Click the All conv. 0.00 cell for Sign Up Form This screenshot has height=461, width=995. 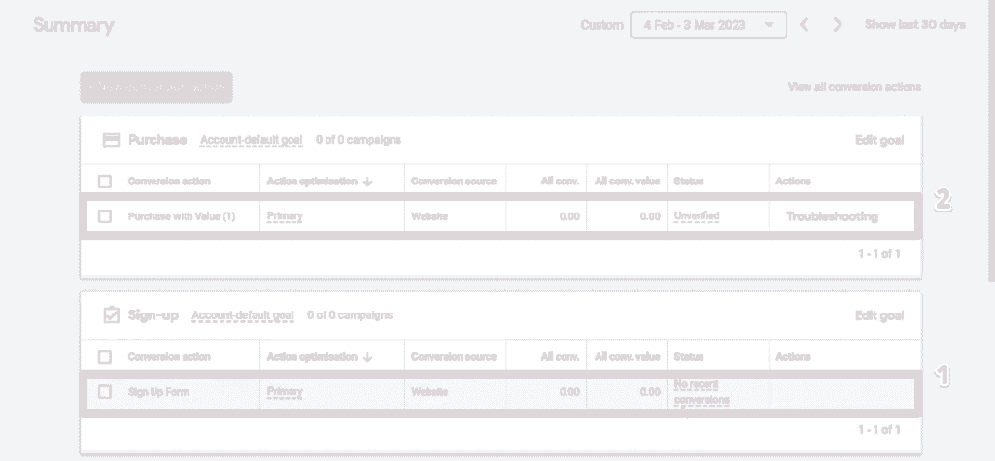569,392
